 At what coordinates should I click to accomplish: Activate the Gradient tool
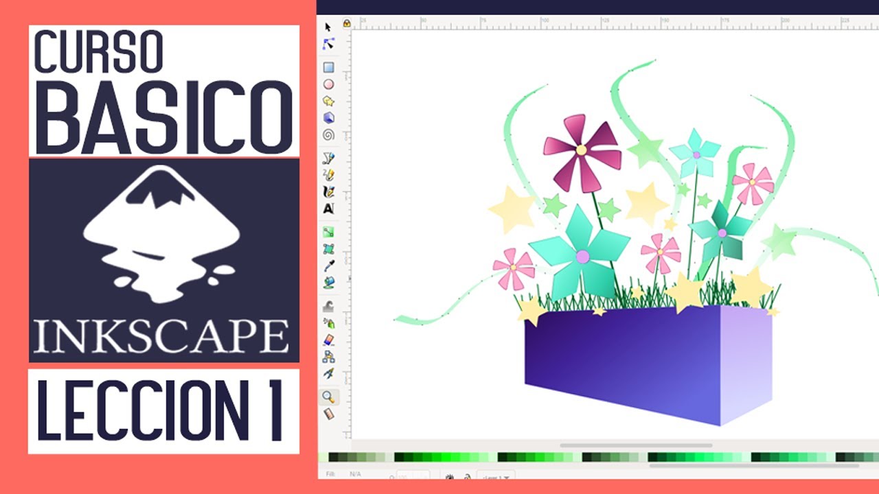[x=328, y=233]
